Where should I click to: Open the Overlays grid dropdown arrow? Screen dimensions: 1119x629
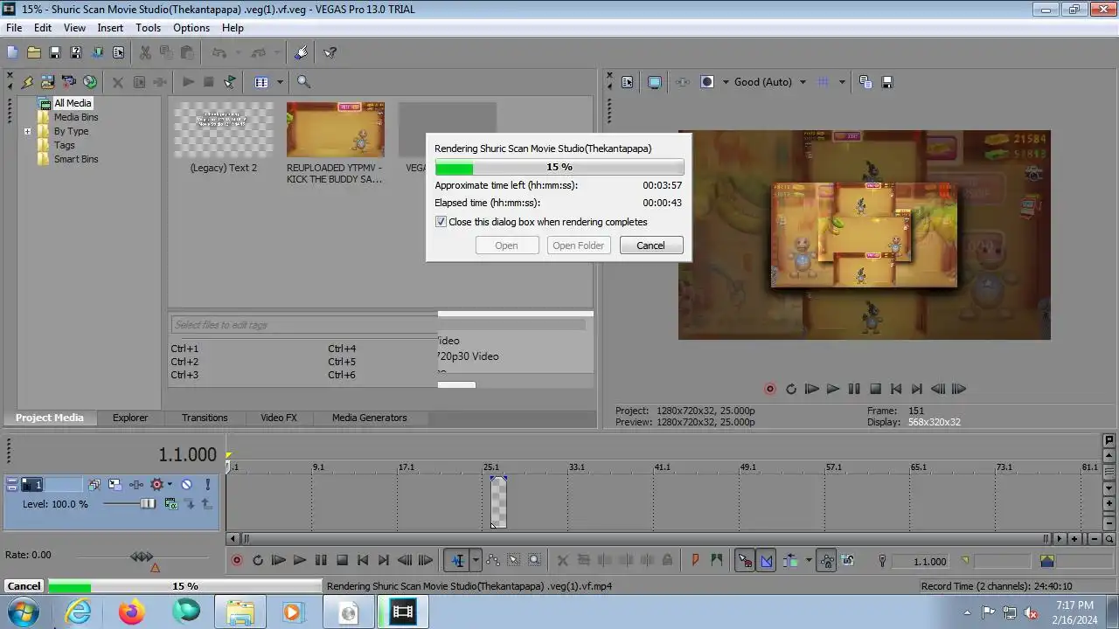(x=842, y=82)
